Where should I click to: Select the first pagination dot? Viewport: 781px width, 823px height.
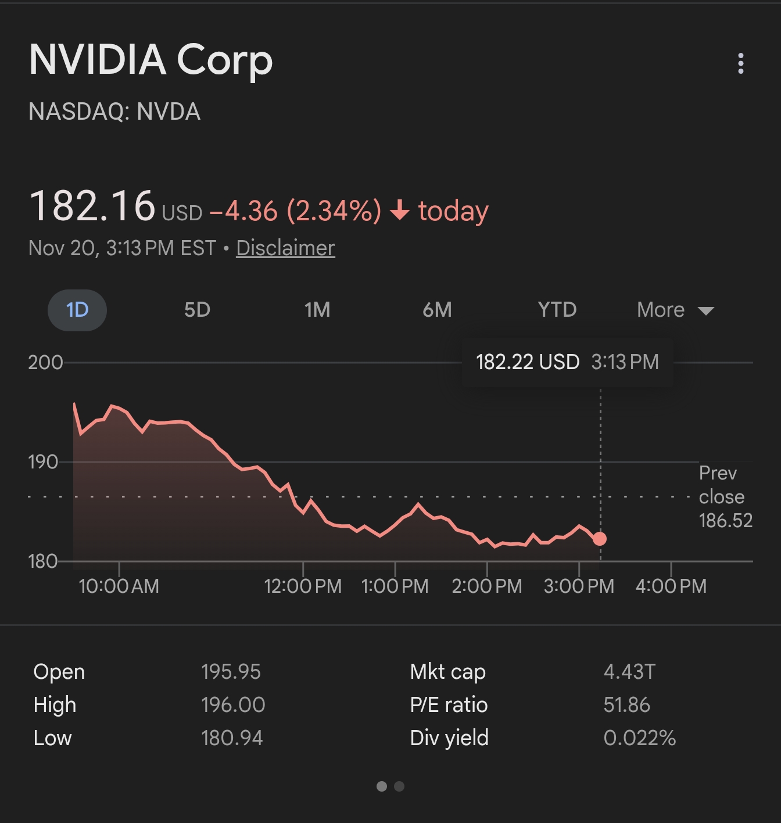(382, 786)
